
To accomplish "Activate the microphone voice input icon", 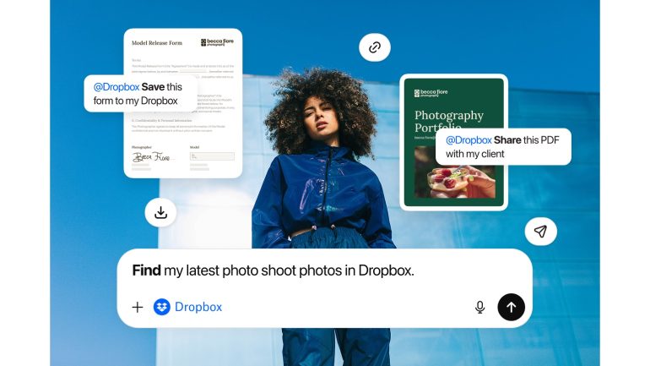I will click(x=479, y=307).
